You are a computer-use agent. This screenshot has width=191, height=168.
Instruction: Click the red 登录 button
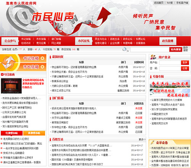(185, 63)
